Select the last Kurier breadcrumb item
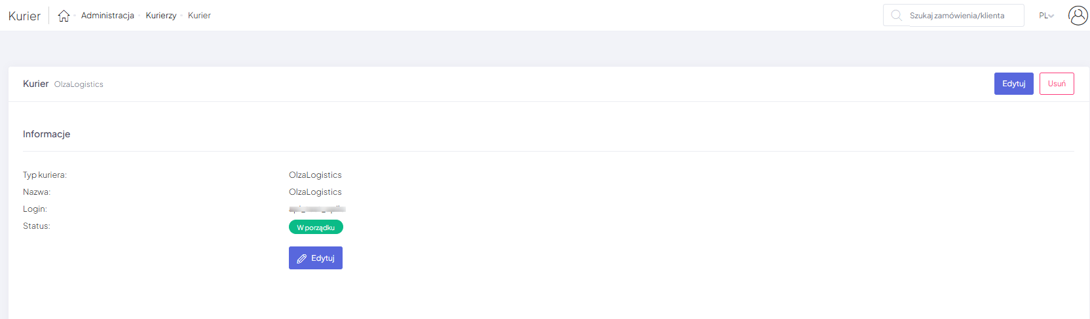The width and height of the screenshot is (1090, 319). (x=199, y=16)
